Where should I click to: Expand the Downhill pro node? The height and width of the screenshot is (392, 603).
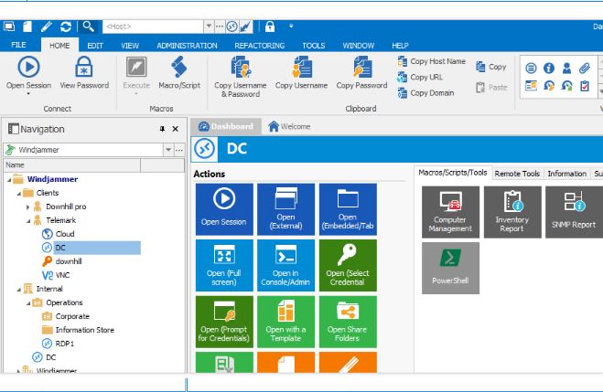pos(27,207)
